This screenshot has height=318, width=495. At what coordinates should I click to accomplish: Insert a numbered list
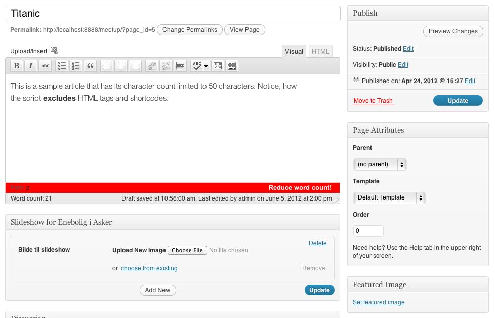point(76,66)
